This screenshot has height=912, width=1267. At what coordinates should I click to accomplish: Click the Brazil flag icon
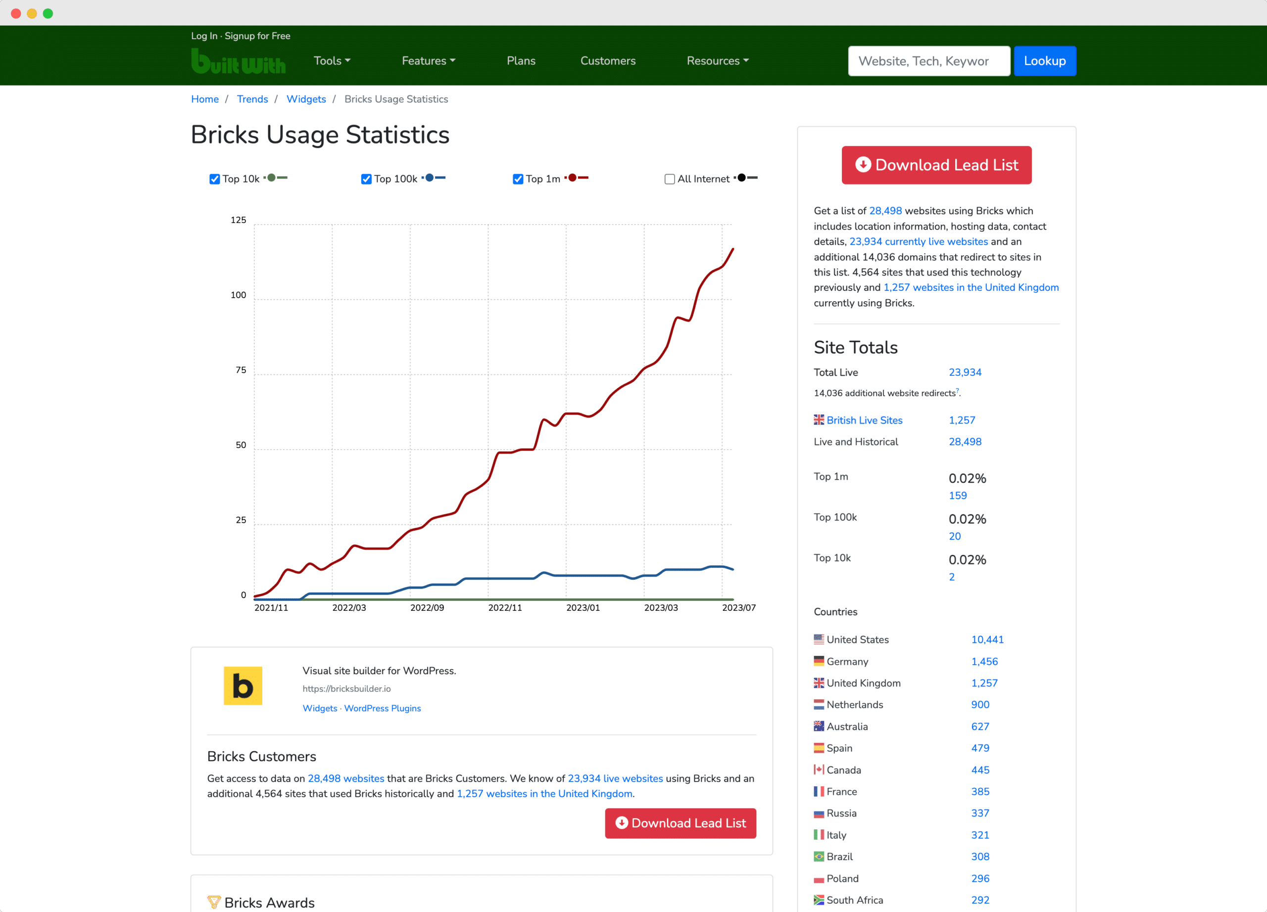[x=819, y=856]
